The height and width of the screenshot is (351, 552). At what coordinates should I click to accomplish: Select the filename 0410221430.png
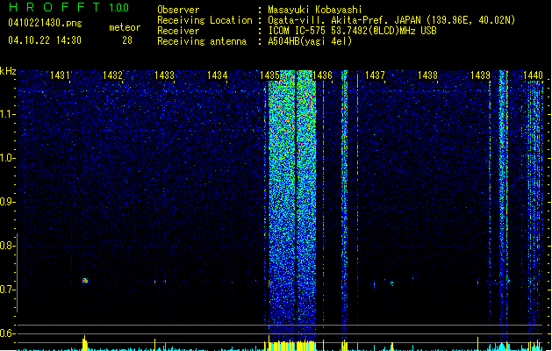[x=45, y=23]
